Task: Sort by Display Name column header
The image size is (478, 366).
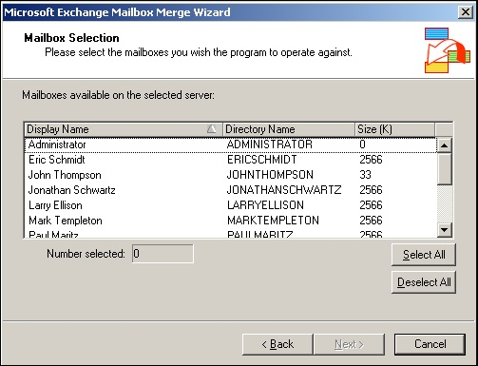Action: tap(124, 129)
